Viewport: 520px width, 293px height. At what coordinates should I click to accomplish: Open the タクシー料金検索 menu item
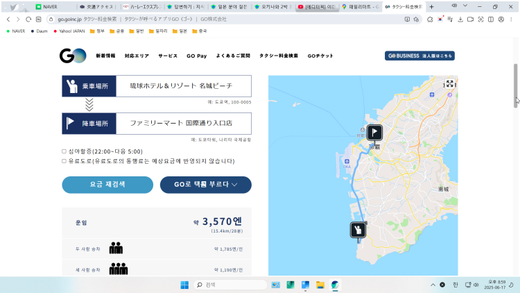click(x=279, y=56)
